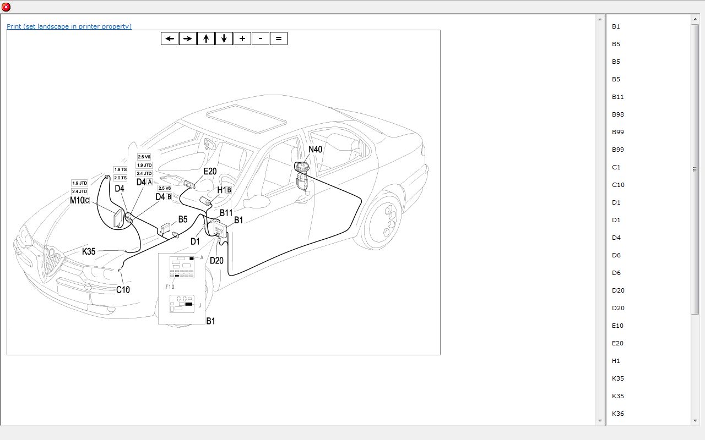Zoom in using the plus button
Image resolution: width=705 pixels, height=440 pixels.
pyautogui.click(x=242, y=38)
